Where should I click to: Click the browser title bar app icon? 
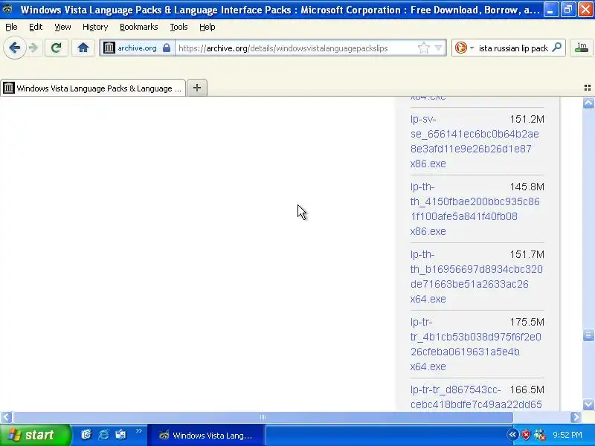7,8
